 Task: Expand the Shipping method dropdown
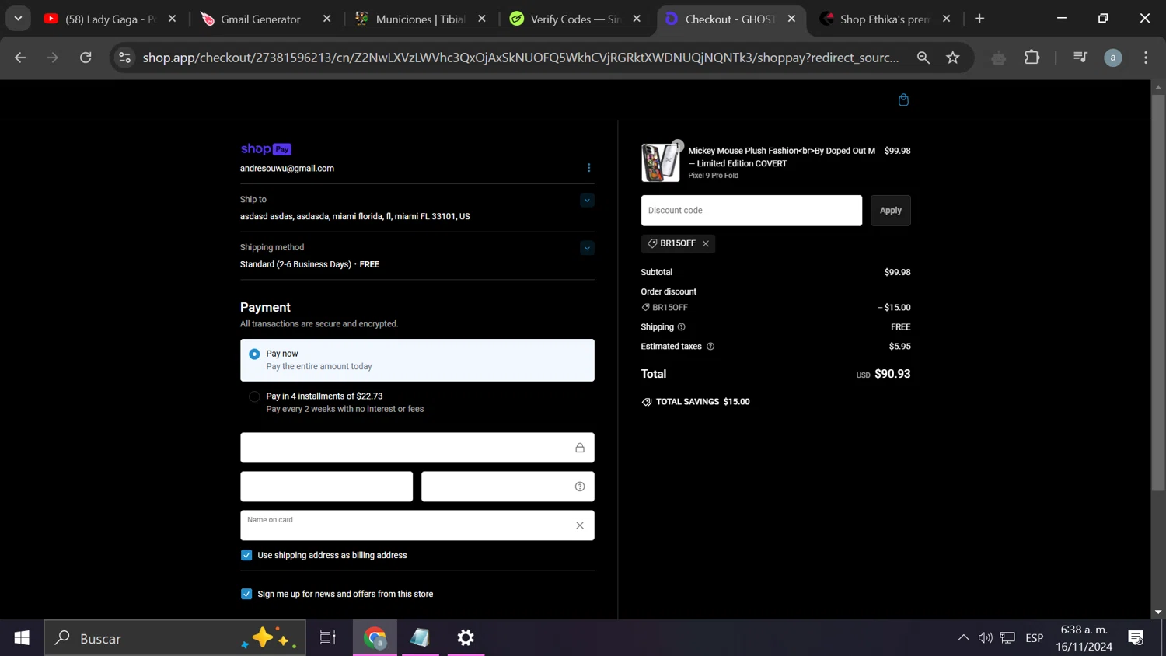tap(587, 249)
